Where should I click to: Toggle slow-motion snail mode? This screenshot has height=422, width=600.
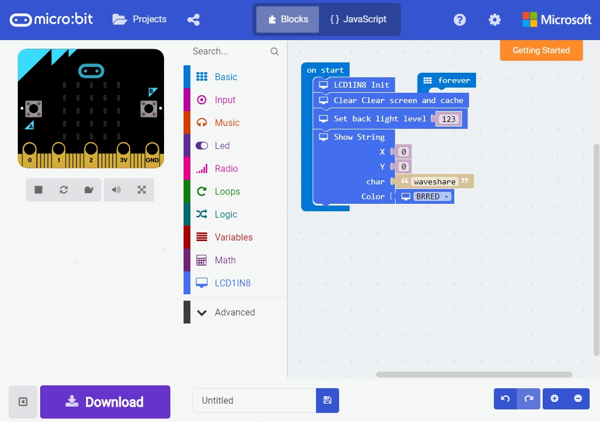pos(88,190)
